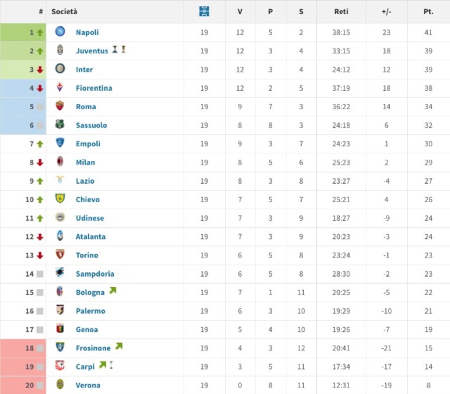Screen dimensions: 450x394
Task: Click the promoted arrow icon beside Bologna
Action: pos(113,291)
